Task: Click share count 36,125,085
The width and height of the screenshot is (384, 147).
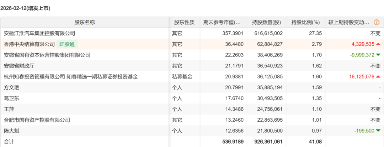Action: [270, 77]
